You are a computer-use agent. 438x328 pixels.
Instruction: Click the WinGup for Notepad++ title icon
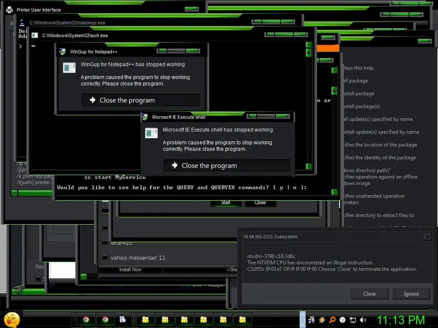tap(62, 52)
